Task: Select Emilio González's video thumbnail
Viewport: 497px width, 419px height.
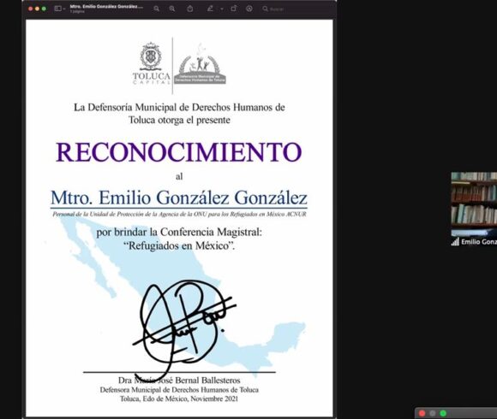Action: (474, 209)
